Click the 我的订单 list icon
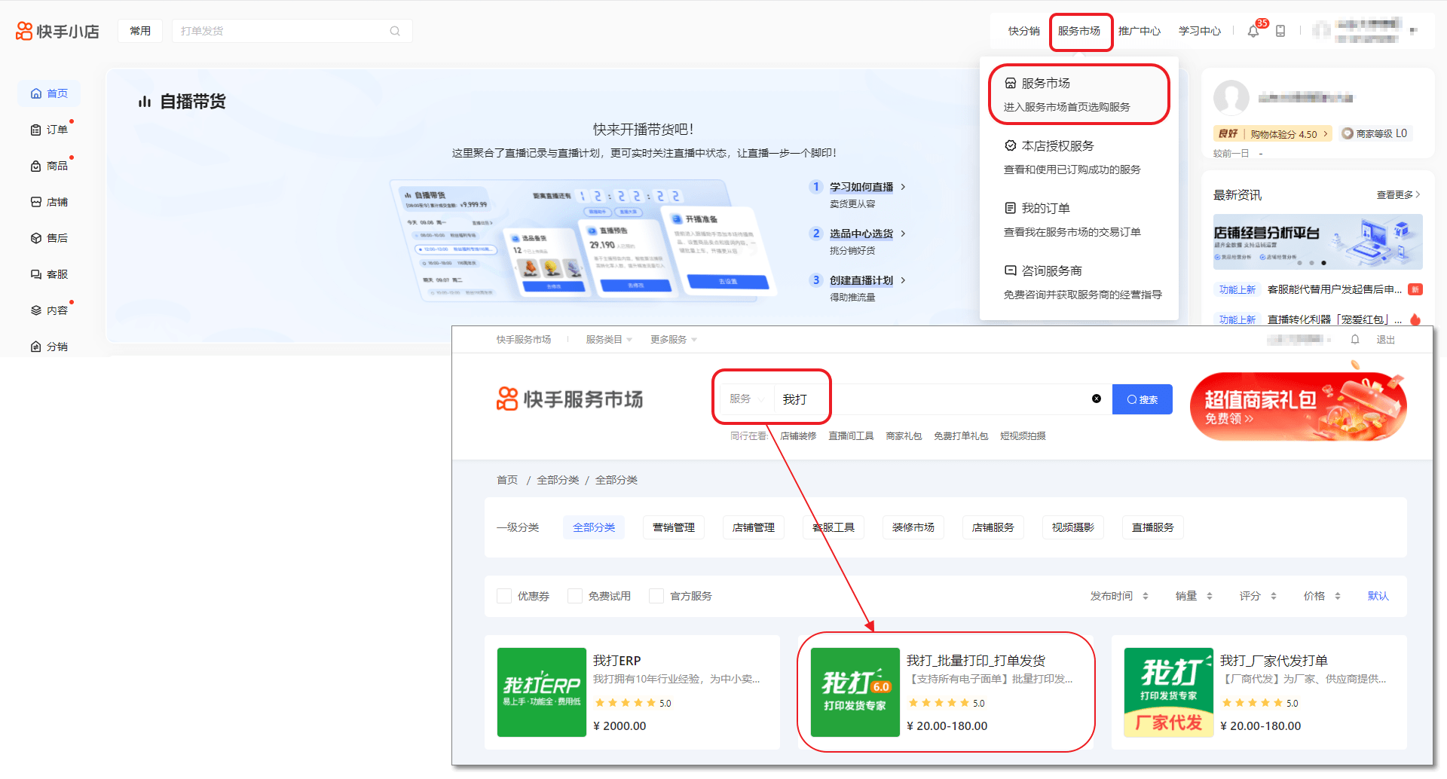The height and width of the screenshot is (779, 1447). (x=1011, y=208)
